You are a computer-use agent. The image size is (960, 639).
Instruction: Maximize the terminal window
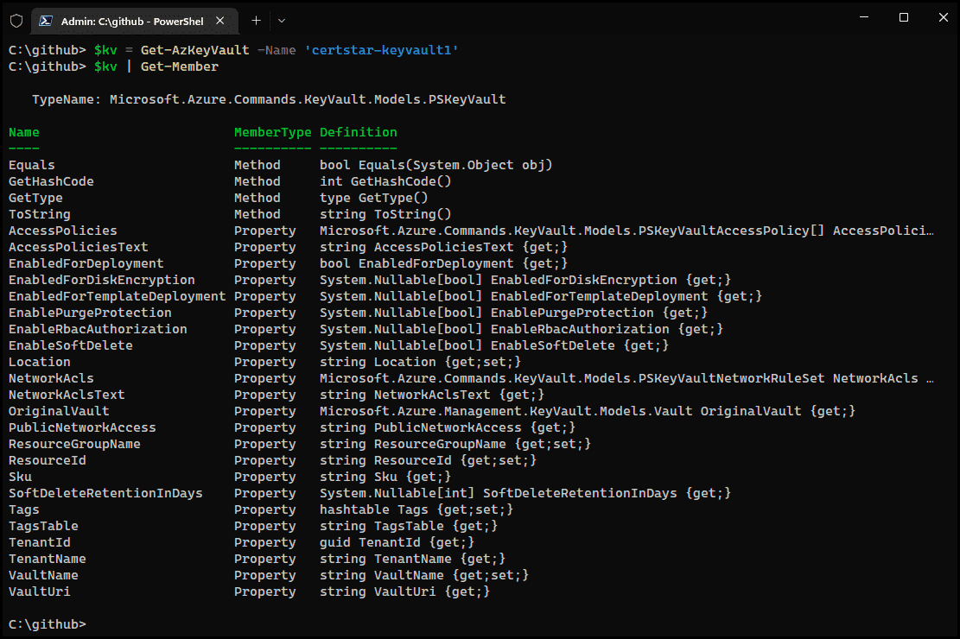click(904, 17)
